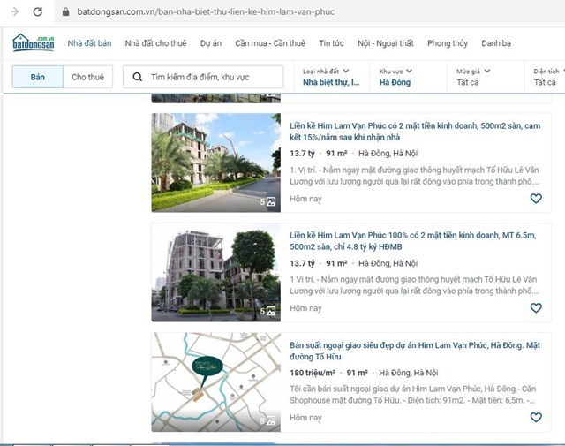Click the browser address bar URL

coord(206,11)
